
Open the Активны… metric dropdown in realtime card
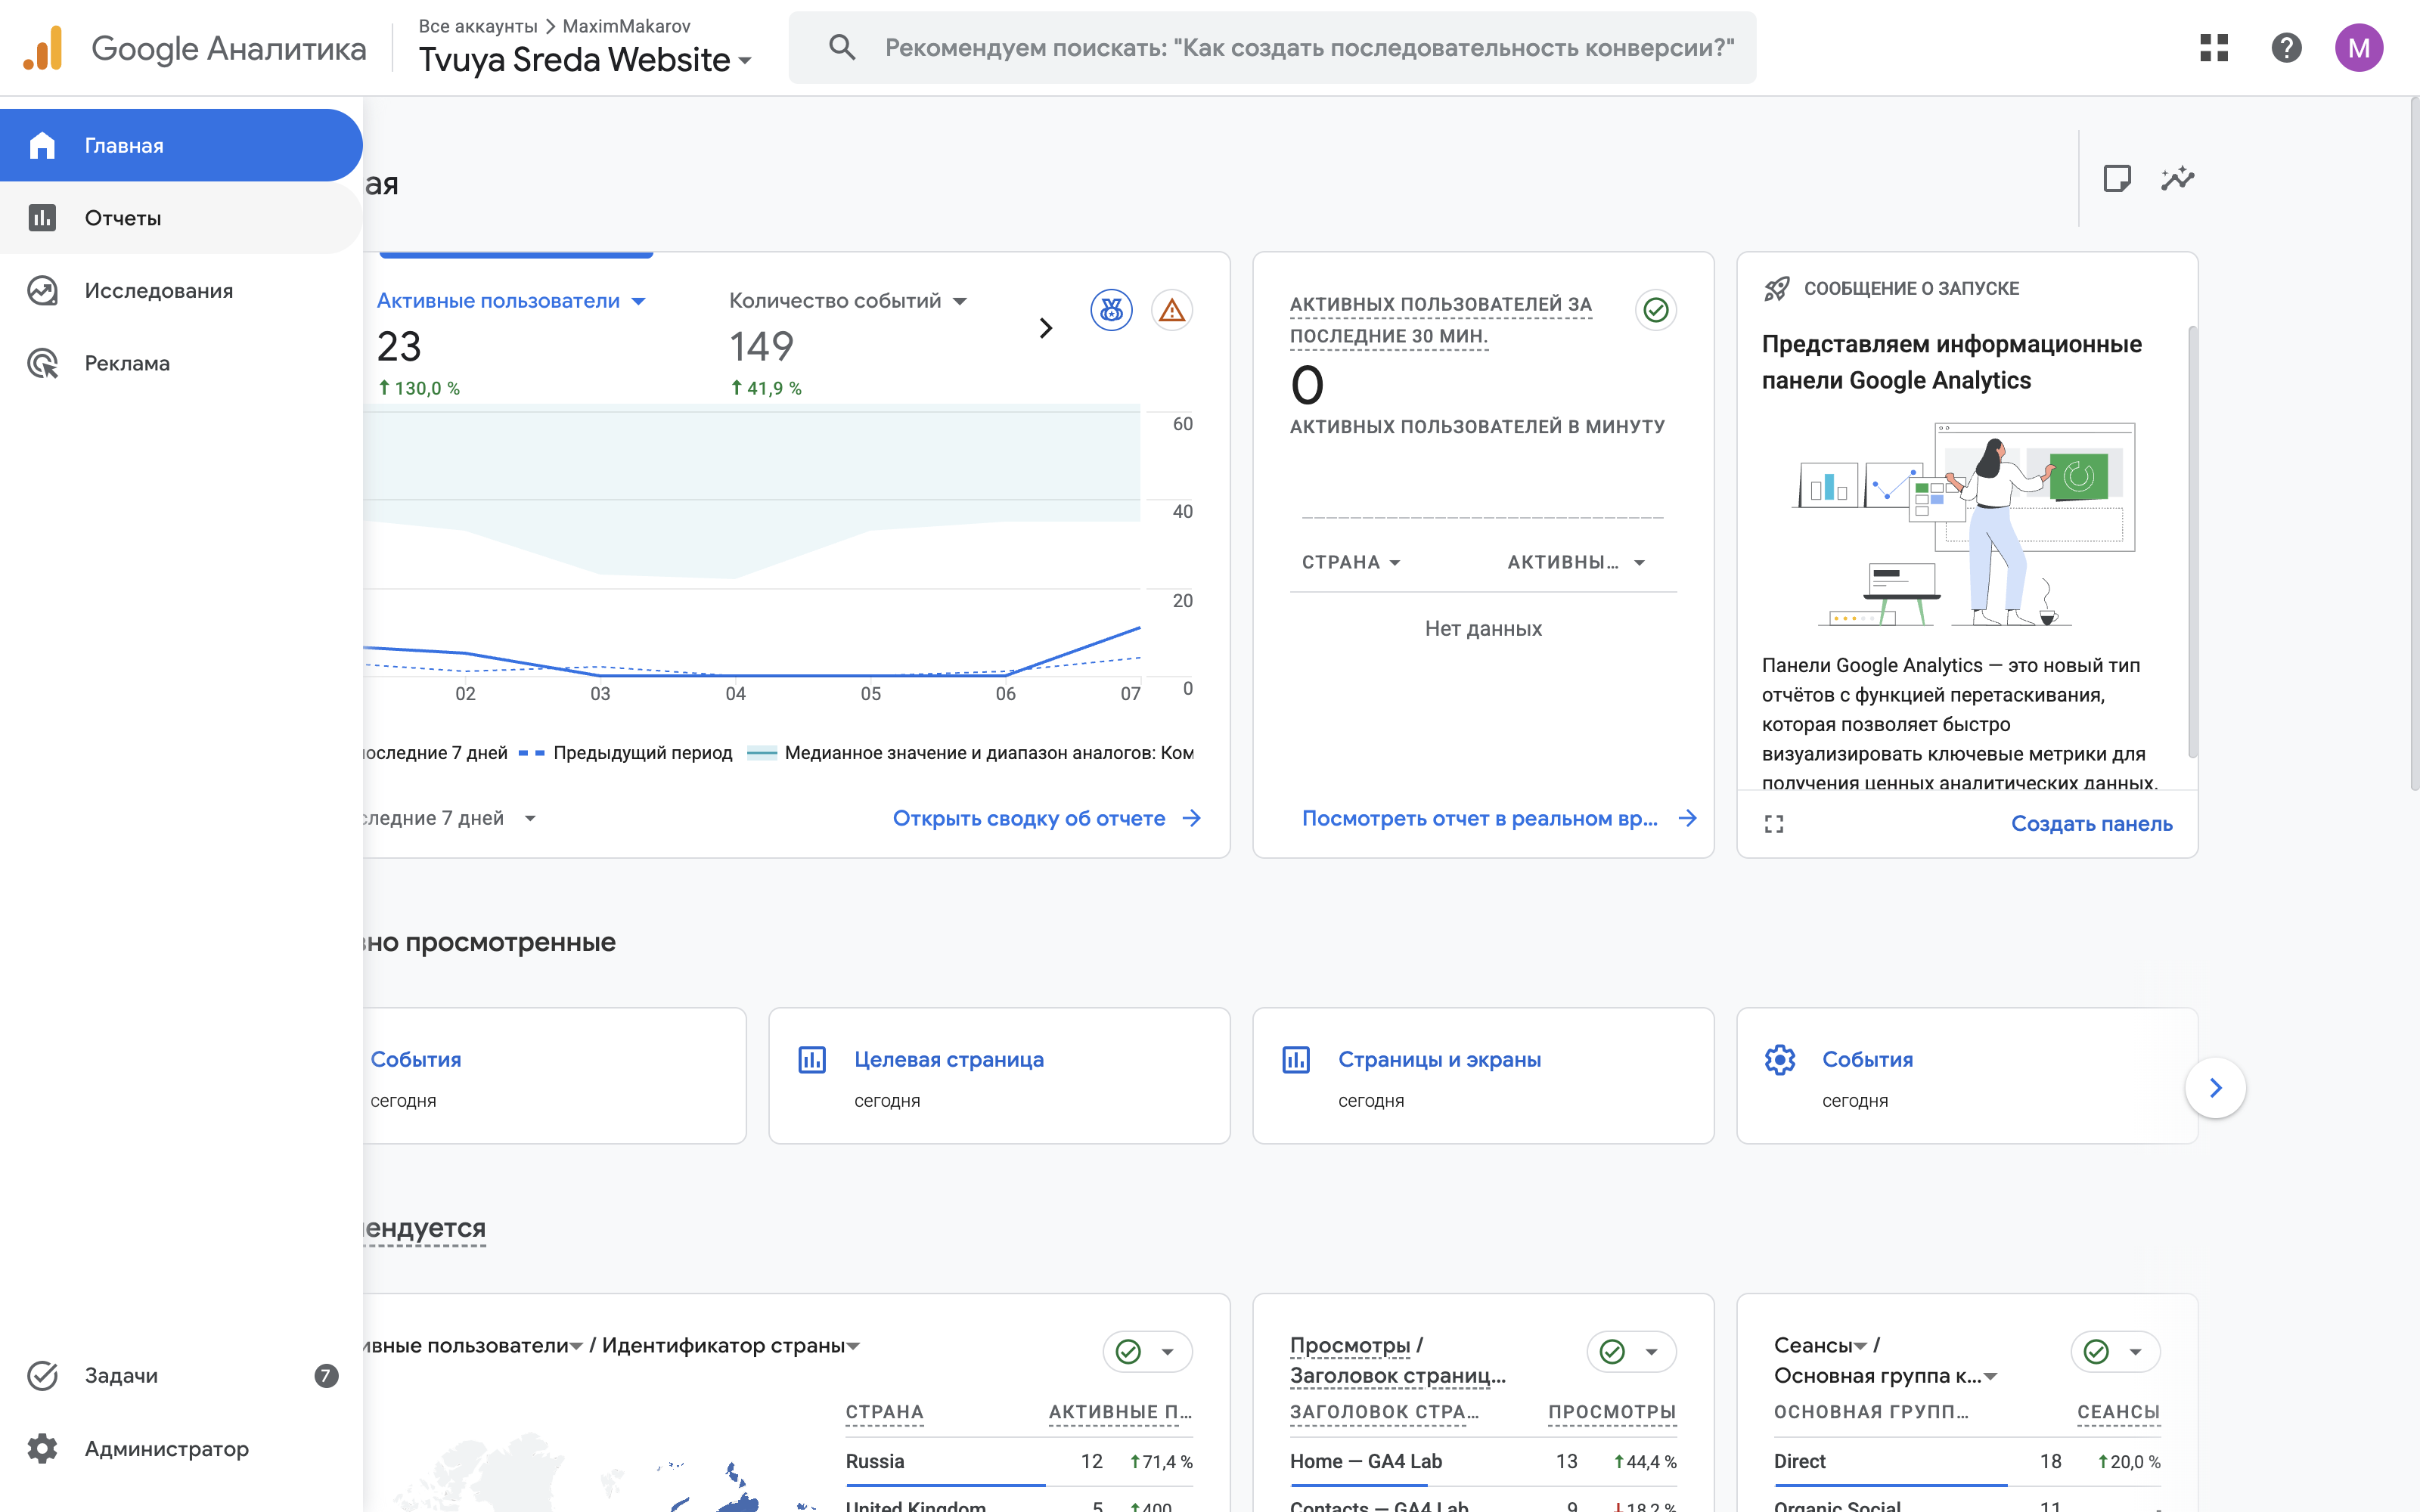tap(1576, 563)
